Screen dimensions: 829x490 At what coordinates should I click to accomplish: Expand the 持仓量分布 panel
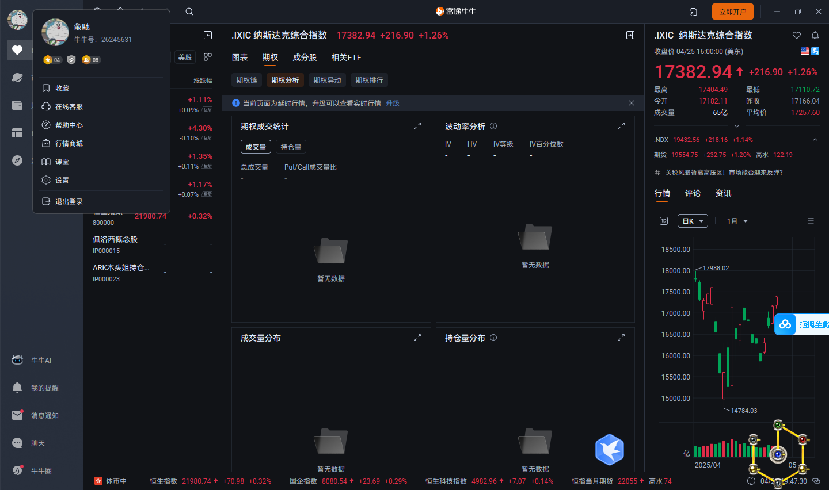point(621,338)
